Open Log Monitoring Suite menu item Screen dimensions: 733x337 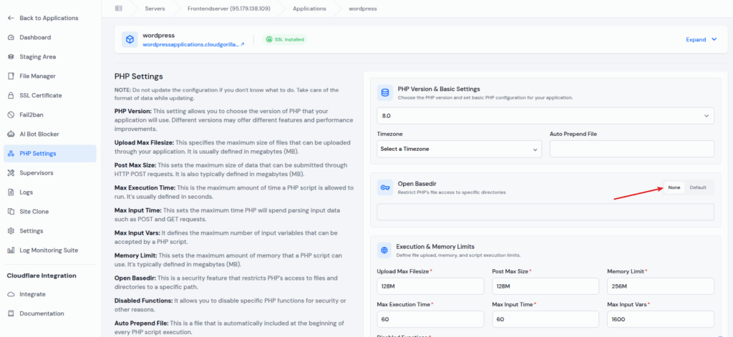[x=50, y=250]
